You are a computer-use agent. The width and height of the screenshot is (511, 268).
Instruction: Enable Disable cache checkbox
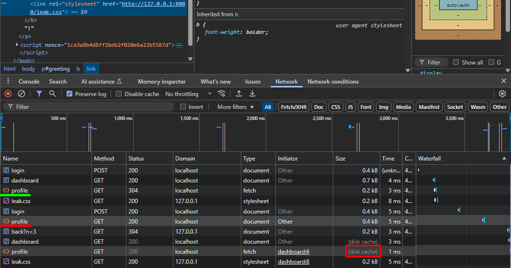(x=119, y=94)
